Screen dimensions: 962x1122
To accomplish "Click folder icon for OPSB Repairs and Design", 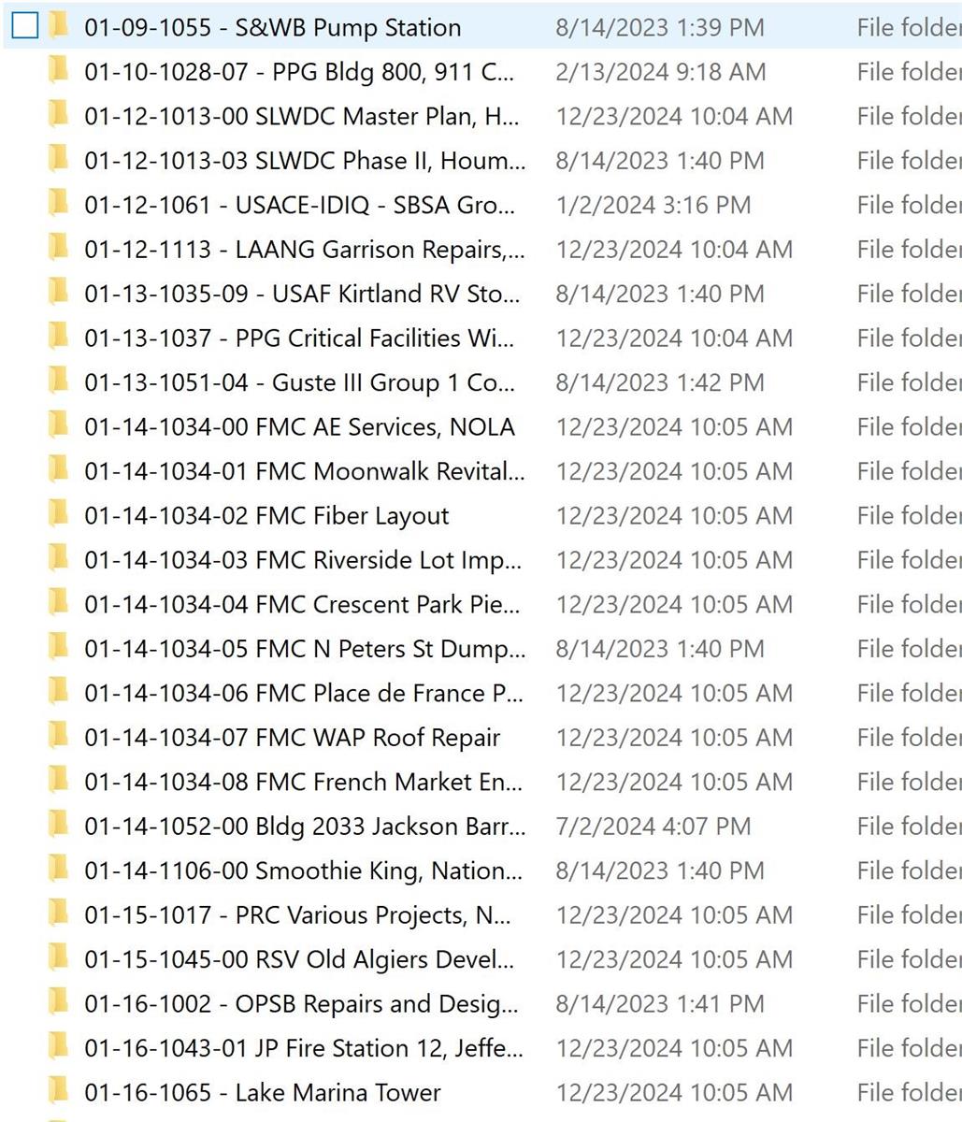I will (59, 1003).
